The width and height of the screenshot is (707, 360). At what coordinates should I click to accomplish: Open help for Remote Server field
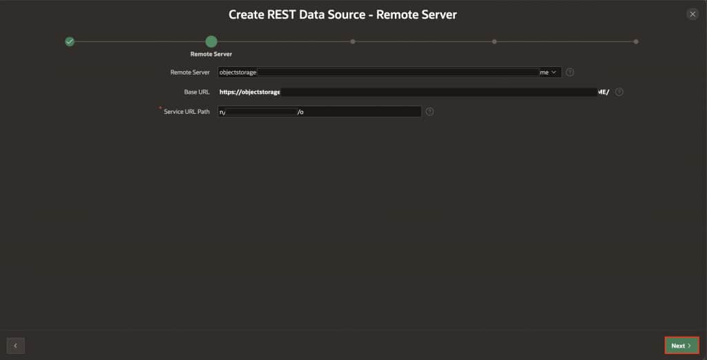click(570, 72)
